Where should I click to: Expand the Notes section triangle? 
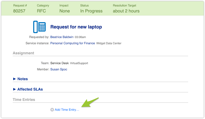pos(14,79)
